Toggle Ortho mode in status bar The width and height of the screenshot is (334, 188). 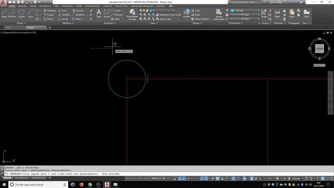coord(184,179)
